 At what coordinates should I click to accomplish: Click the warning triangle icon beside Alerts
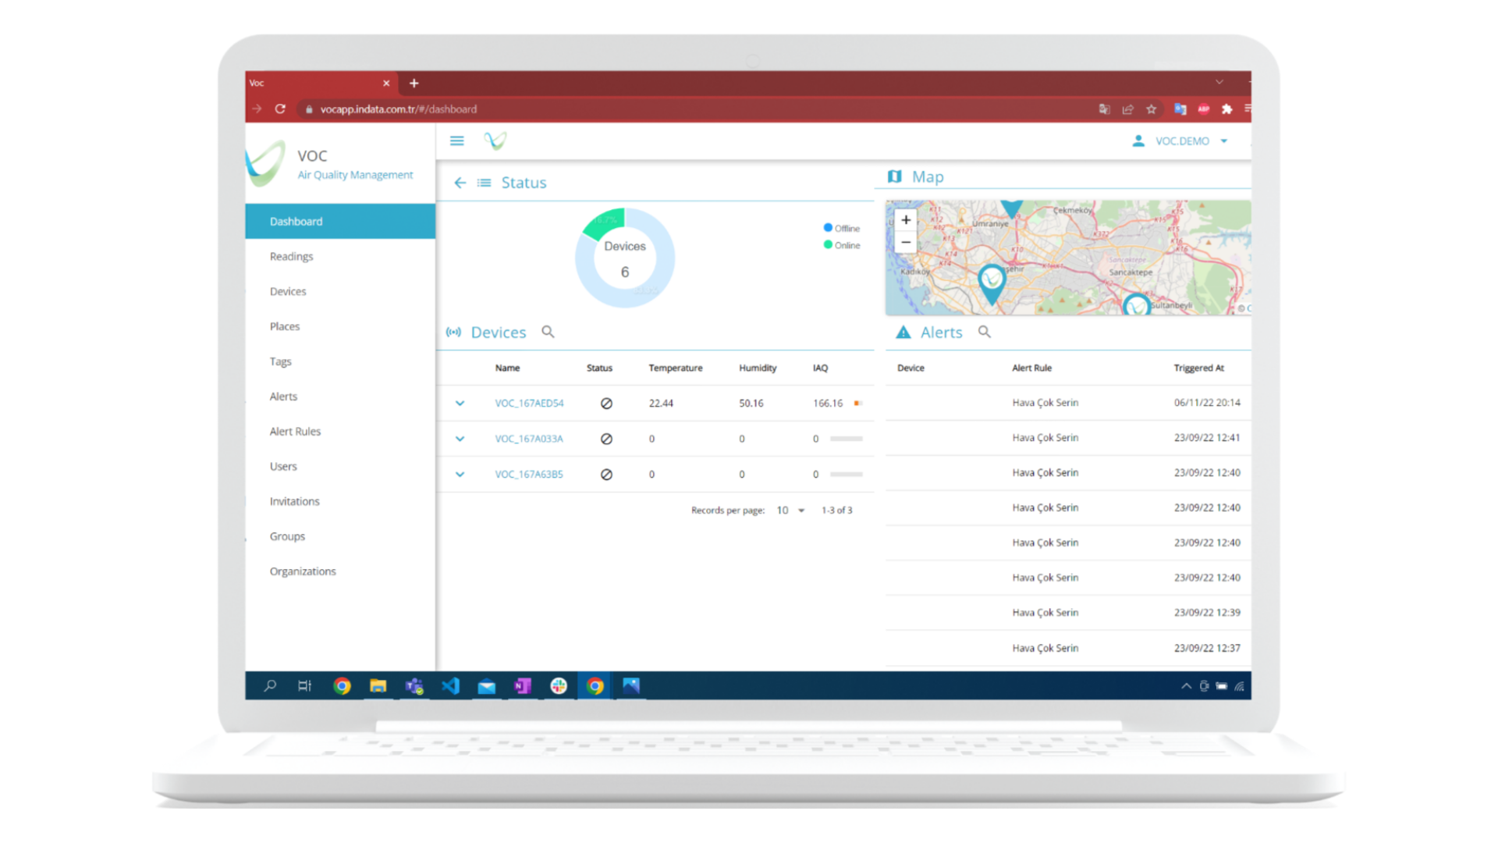coord(903,332)
